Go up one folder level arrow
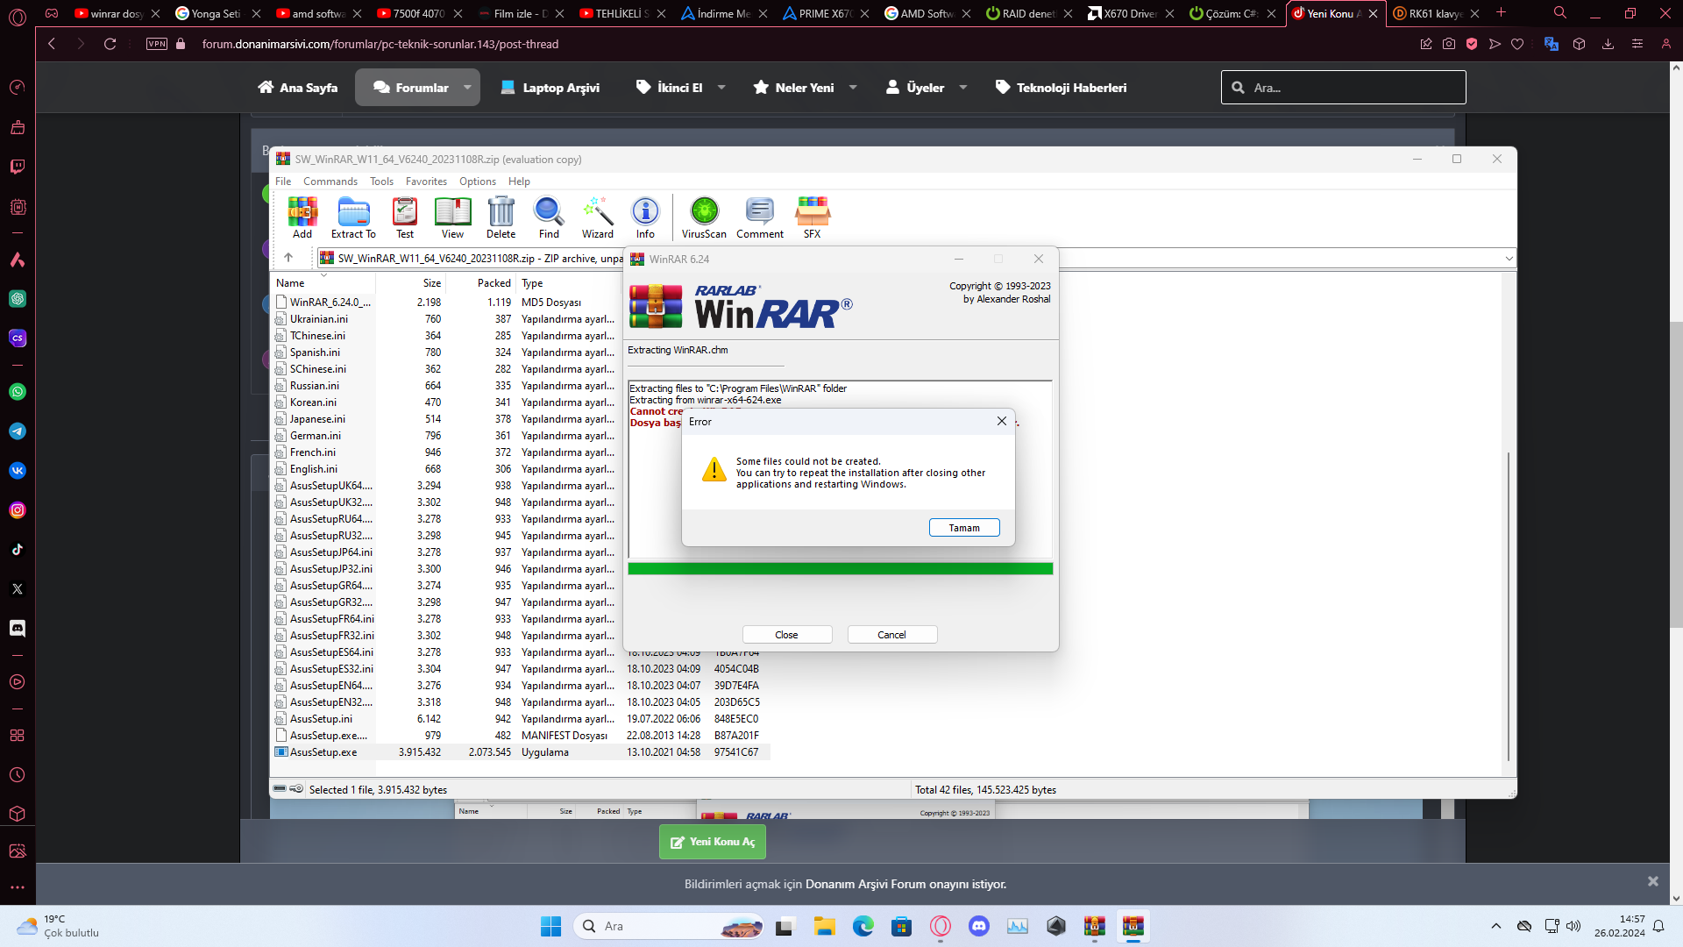Screen dimensions: 1683x947 point(288,258)
